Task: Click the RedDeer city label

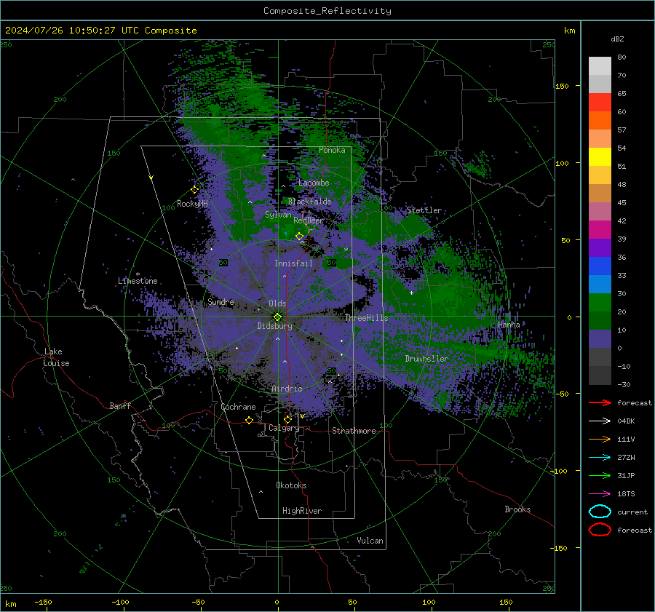Action: [x=309, y=220]
